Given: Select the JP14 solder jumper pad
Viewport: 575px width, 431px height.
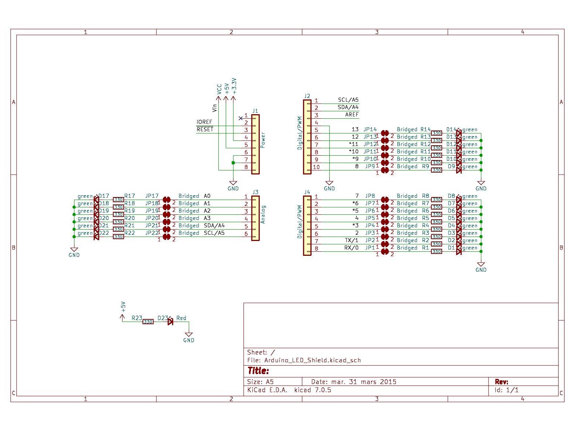Looking at the screenshot, I should [385, 133].
